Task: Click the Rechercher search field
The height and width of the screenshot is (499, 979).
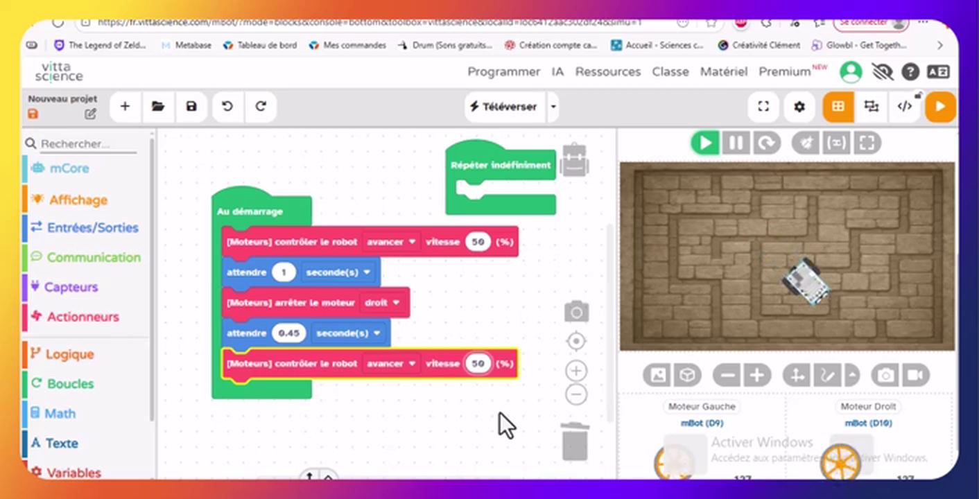Action: point(83,144)
